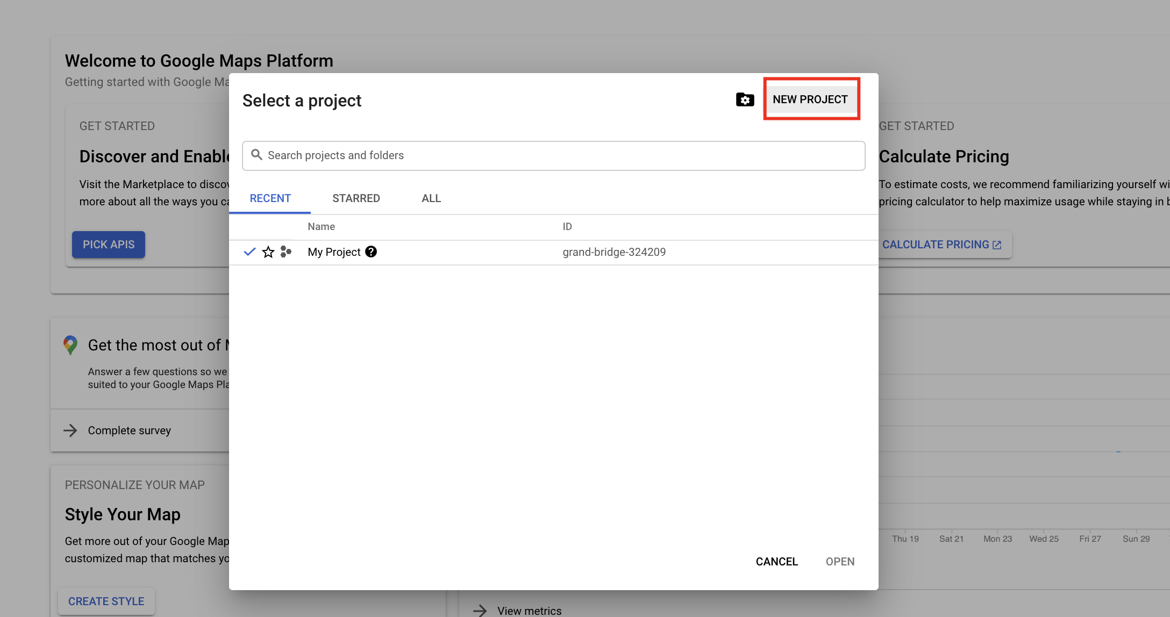Click the arrow beside View metrics
The image size is (1170, 617).
coord(480,611)
